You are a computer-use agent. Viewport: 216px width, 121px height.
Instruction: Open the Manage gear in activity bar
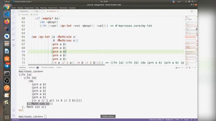[13, 116]
